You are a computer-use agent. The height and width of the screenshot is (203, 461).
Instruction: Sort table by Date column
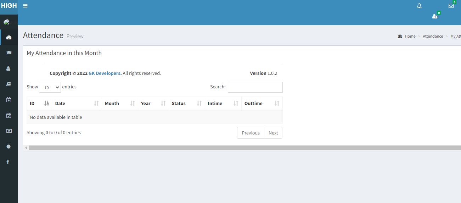click(77, 103)
